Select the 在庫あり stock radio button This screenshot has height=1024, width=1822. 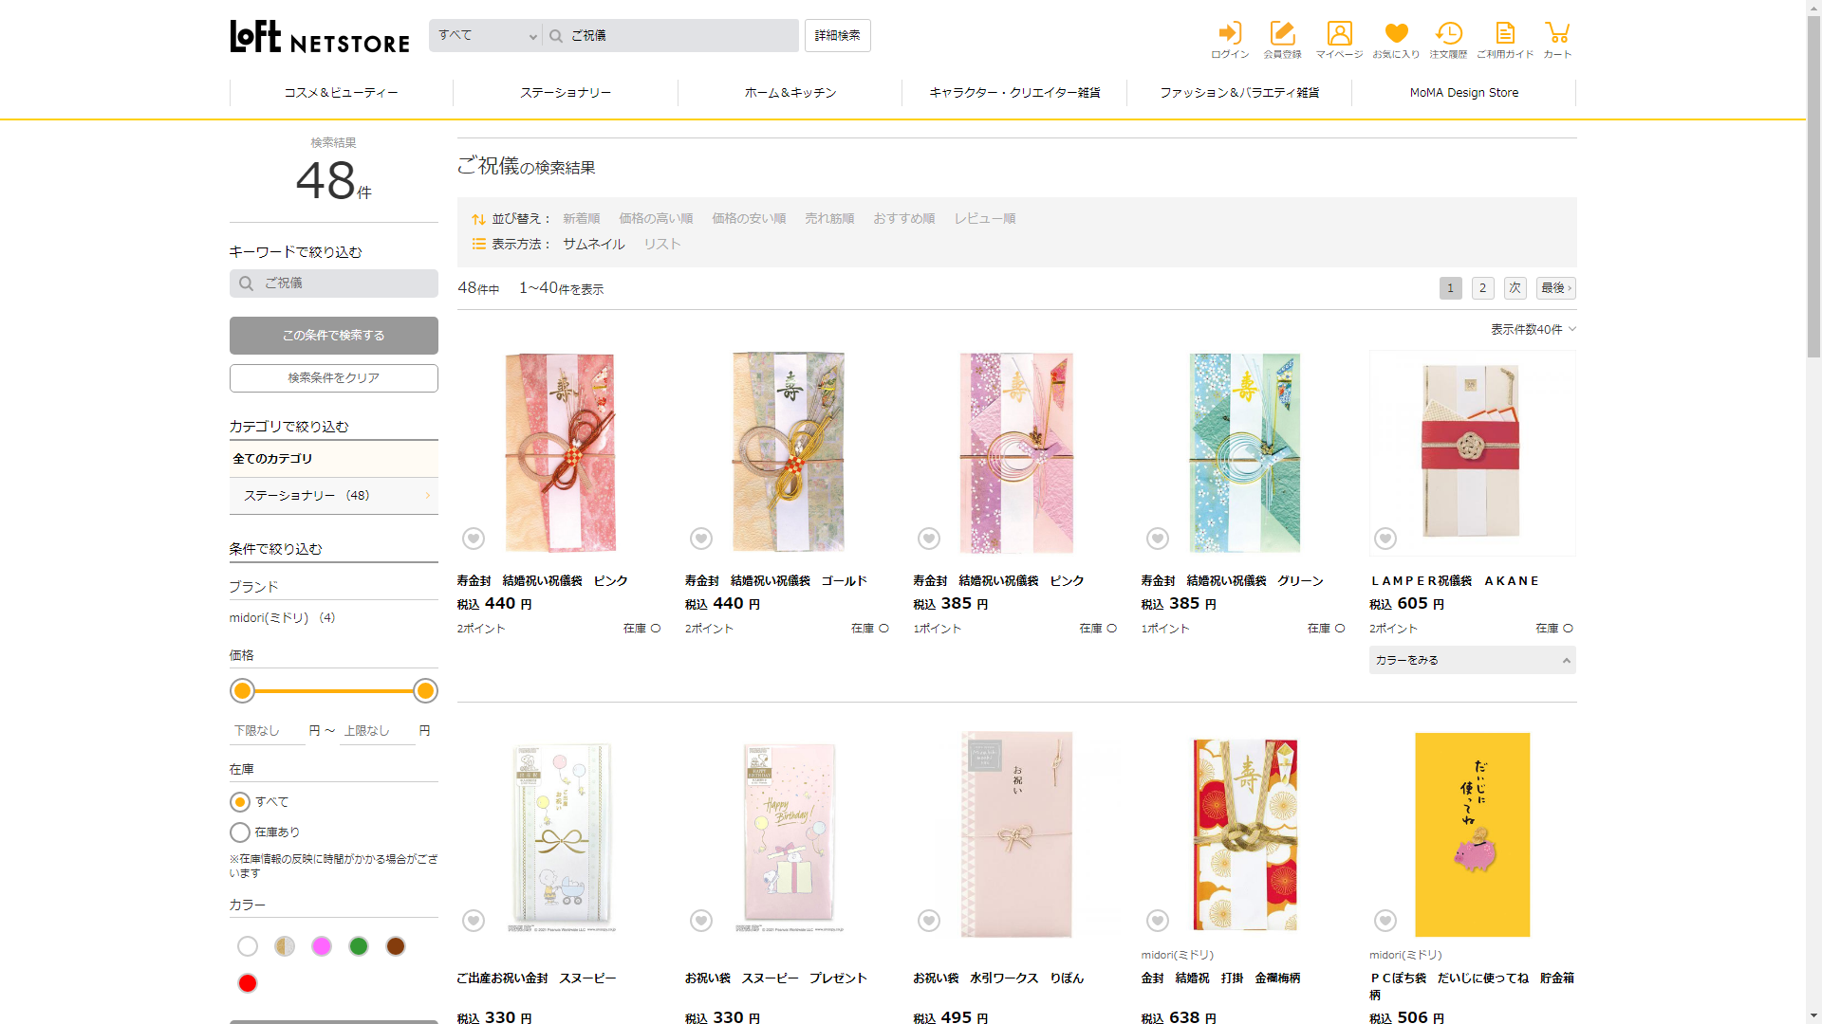tap(240, 832)
